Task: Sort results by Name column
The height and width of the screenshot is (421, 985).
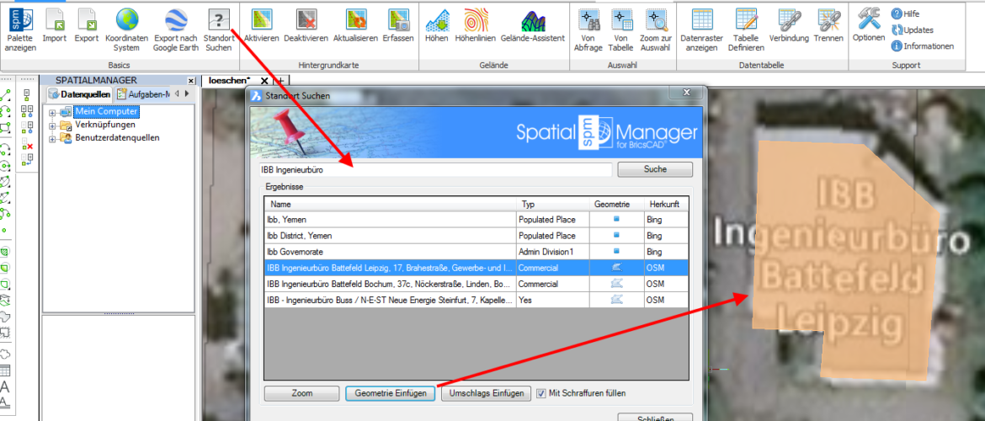Action: (x=391, y=205)
